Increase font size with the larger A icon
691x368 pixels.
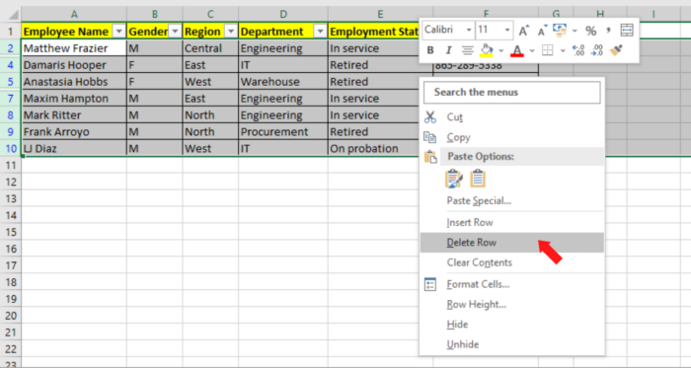(523, 31)
